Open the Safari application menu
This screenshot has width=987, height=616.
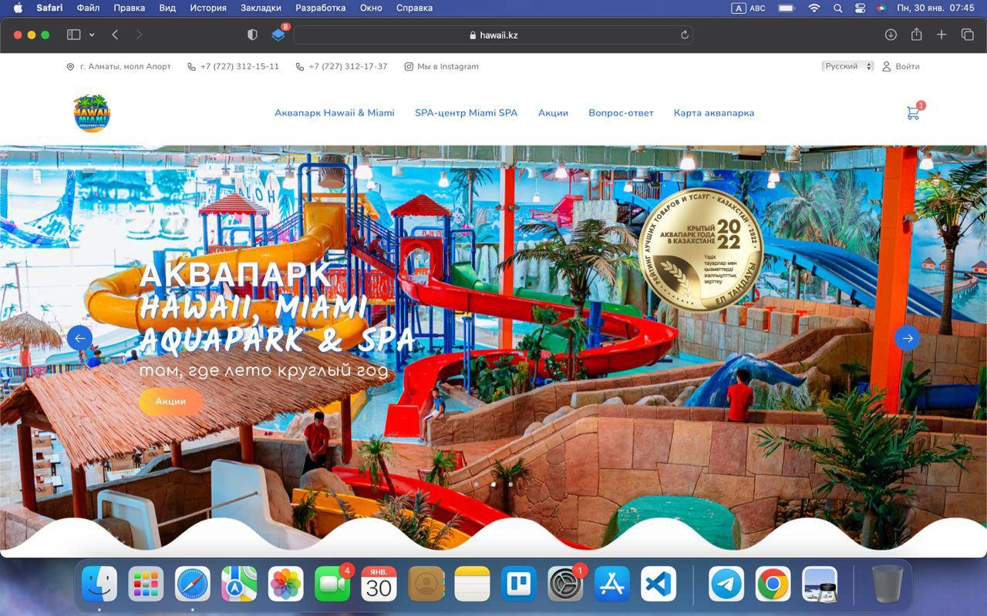49,8
